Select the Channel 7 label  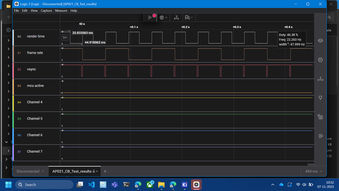[x=35, y=152]
